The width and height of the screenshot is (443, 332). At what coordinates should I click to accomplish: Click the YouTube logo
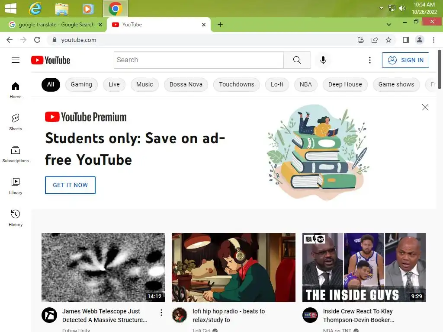click(x=51, y=60)
